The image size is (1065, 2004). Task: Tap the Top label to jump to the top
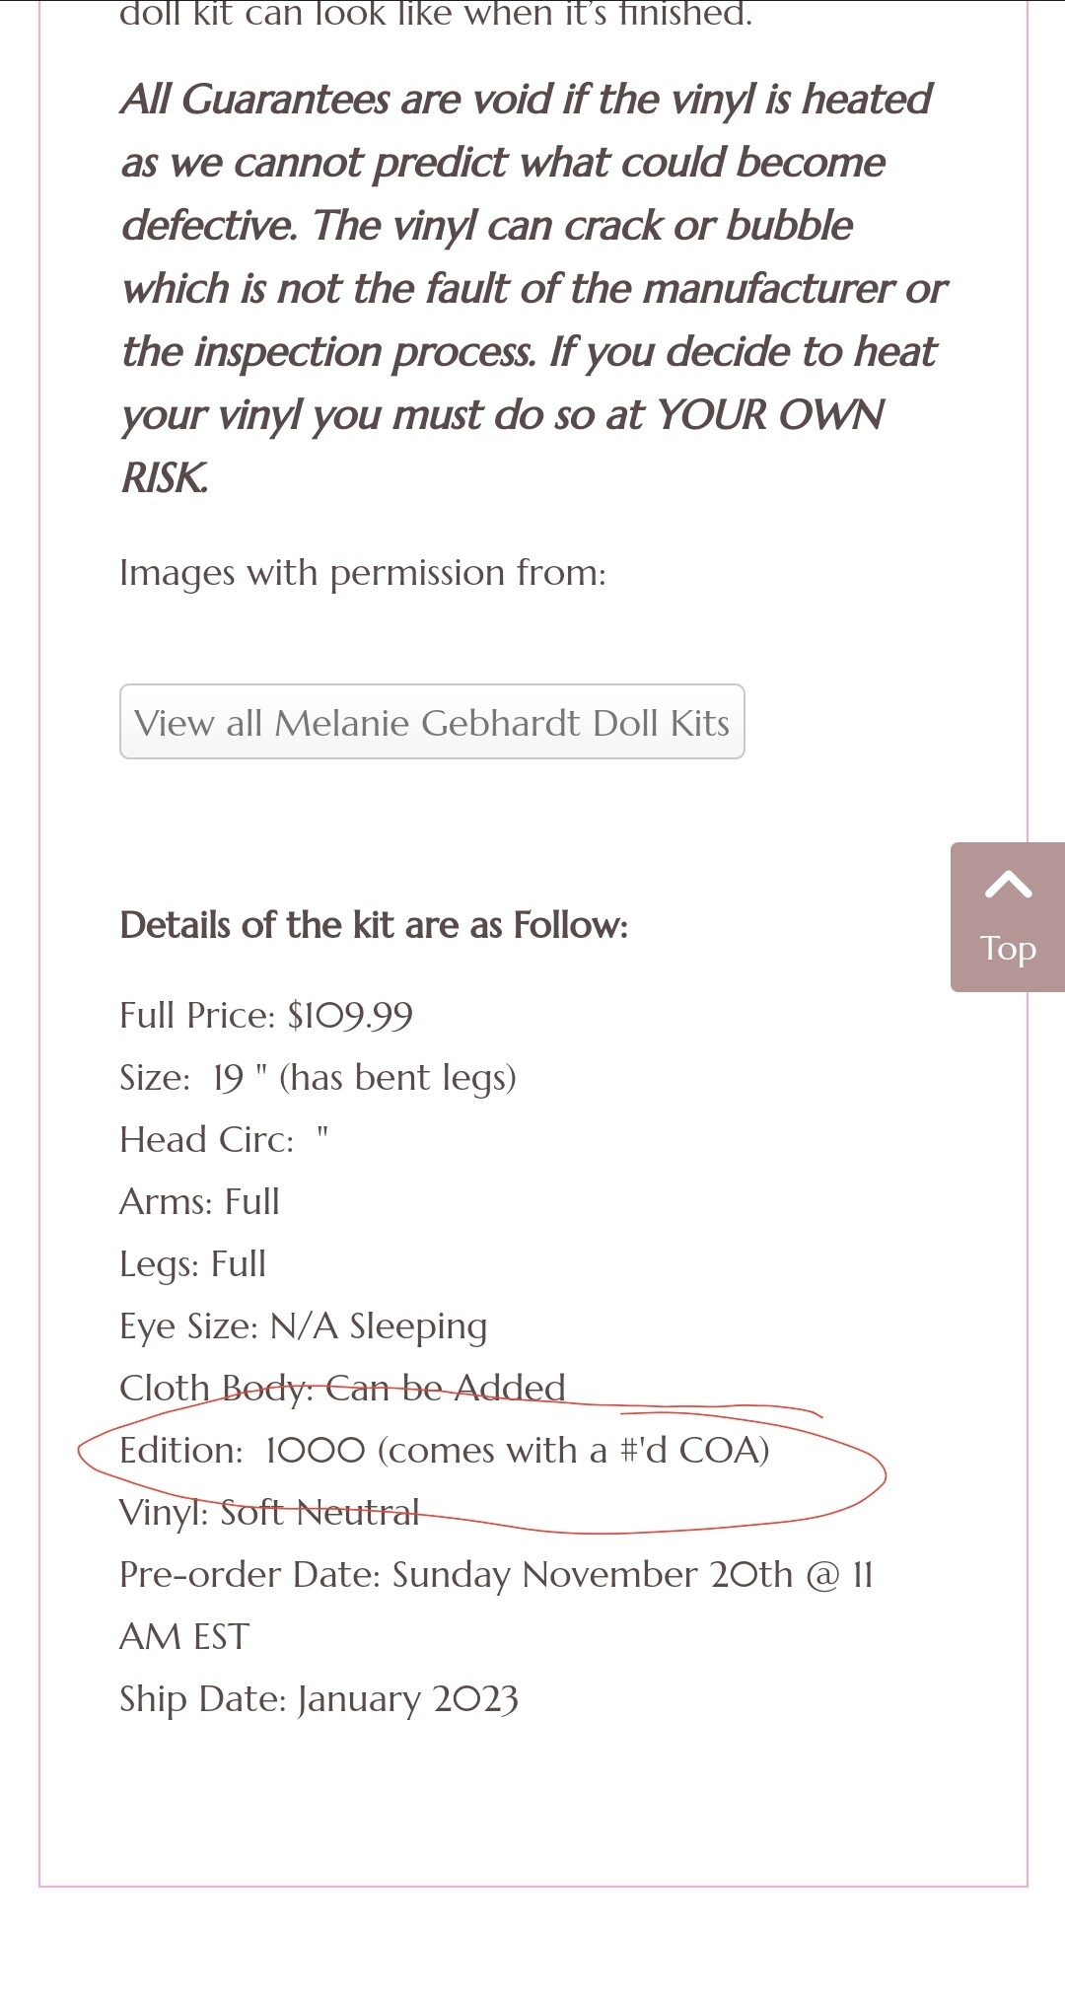click(x=1008, y=949)
